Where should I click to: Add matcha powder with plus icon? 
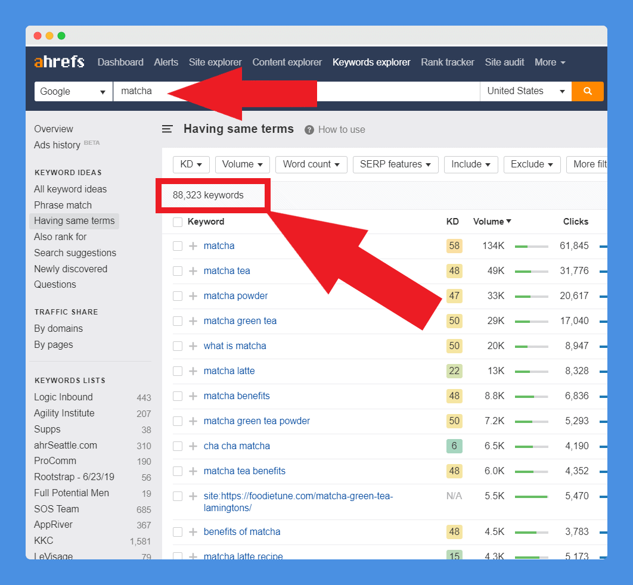[193, 295]
